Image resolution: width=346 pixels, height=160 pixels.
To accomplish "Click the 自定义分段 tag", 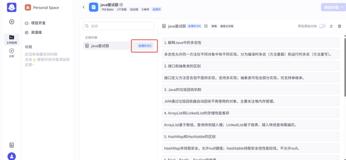I will (x=227, y=26).
